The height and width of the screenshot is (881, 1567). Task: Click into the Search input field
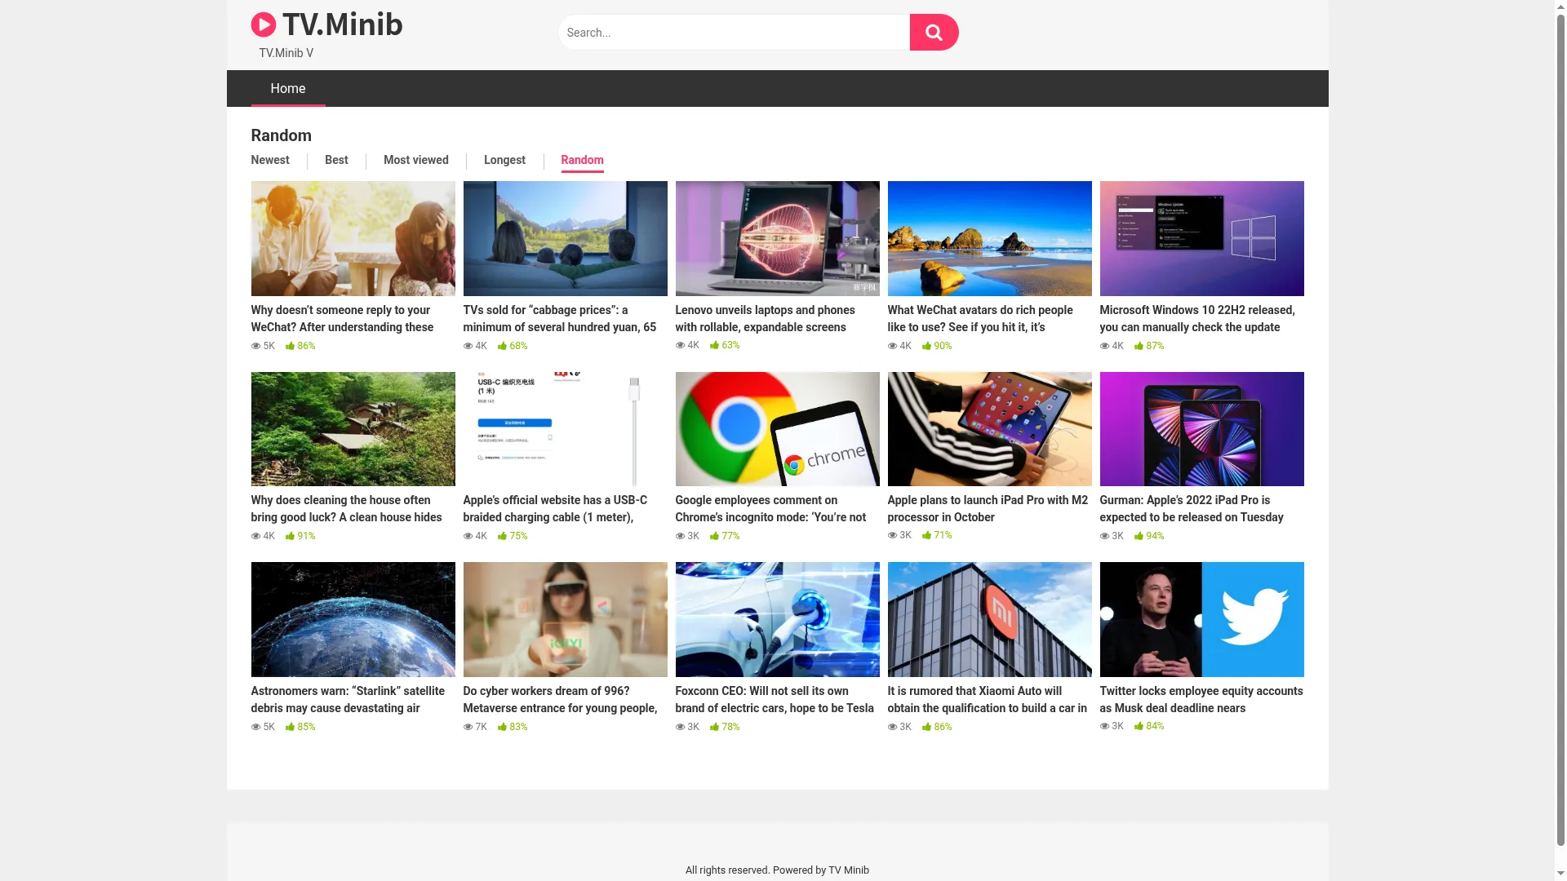[x=735, y=33]
